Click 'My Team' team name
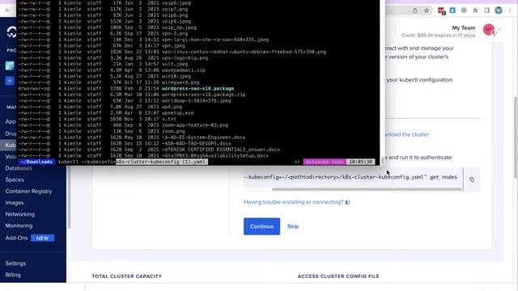The width and height of the screenshot is (518, 291). pyautogui.click(x=464, y=28)
